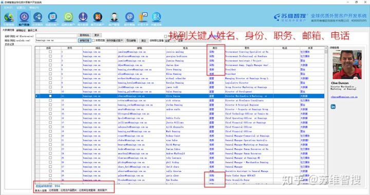Select the 'Legislative Director' job cell
Image resolution: width=370 pixels, height=195 pixels.
tap(249, 83)
